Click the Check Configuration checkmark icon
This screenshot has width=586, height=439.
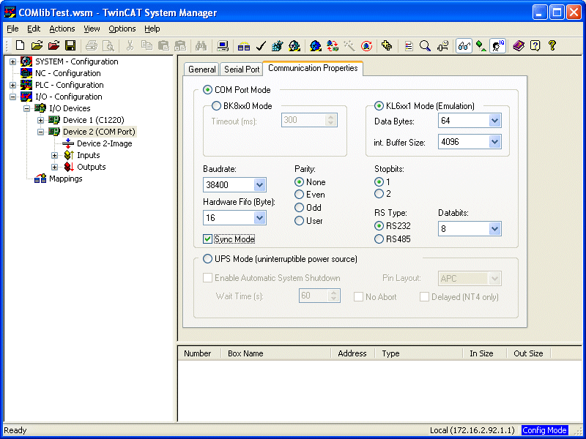coord(261,46)
